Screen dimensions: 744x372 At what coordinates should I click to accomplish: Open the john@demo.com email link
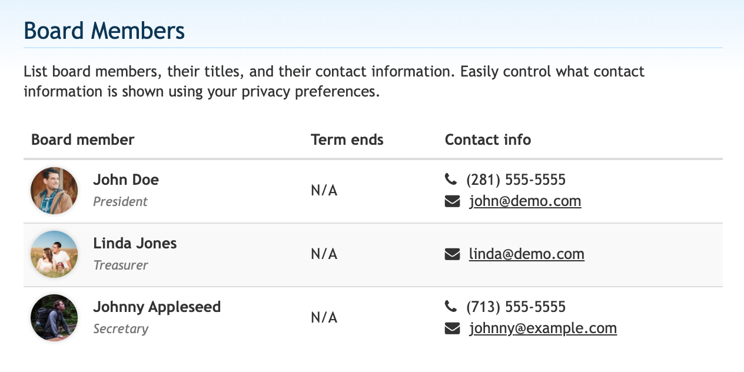[525, 201]
